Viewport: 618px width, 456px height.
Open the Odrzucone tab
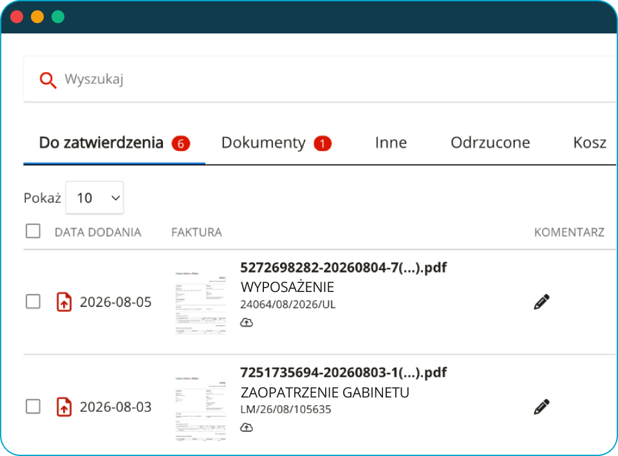491,143
